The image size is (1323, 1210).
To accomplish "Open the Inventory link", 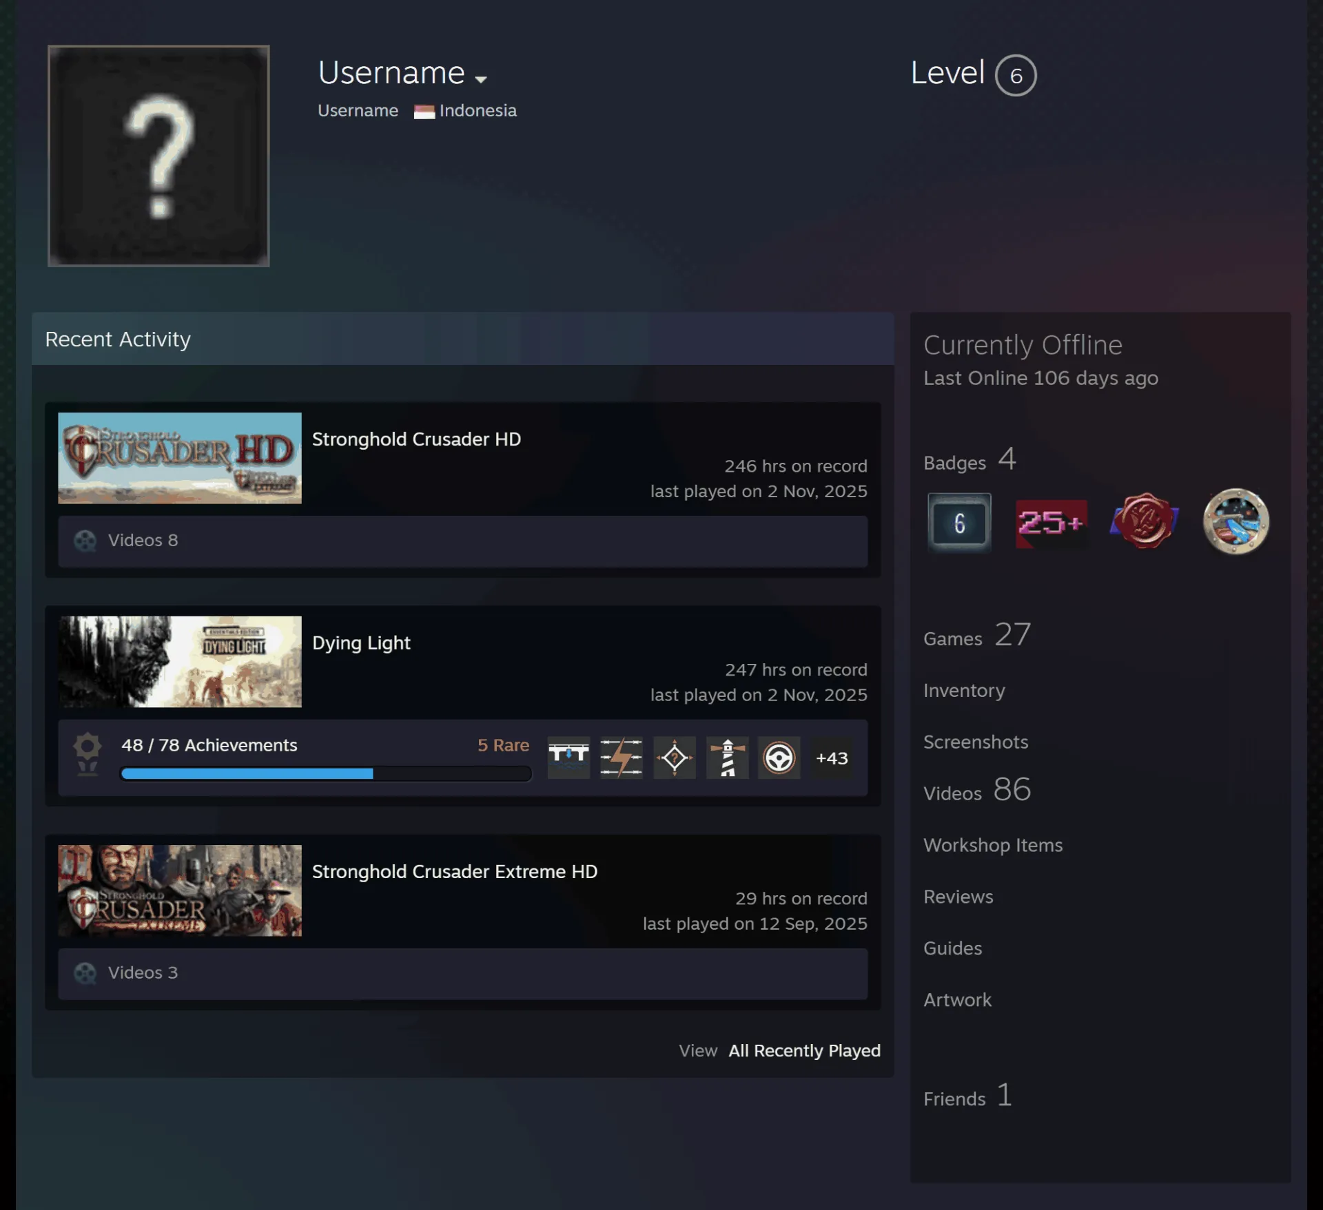I will (964, 691).
